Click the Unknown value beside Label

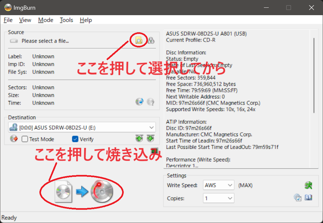point(43,56)
